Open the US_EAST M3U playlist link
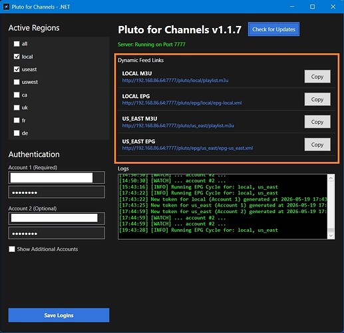Screen dimensions: 344x333 click(178, 126)
